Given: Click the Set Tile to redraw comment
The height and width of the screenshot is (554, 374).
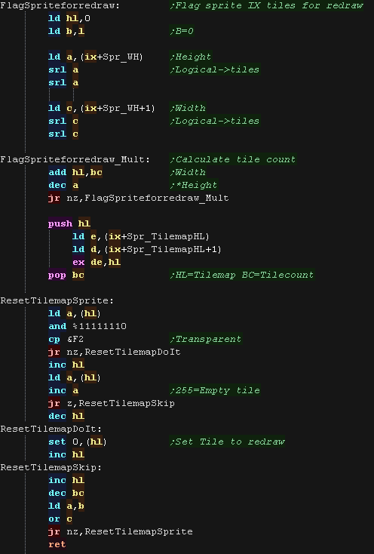Looking at the screenshot, I should coord(227,442).
